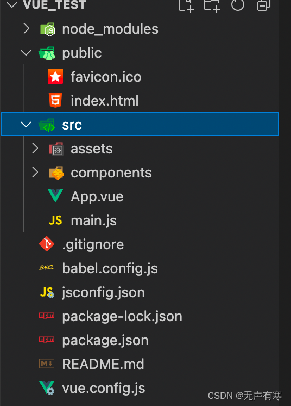Click the npm icon beside package.json

click(x=47, y=339)
